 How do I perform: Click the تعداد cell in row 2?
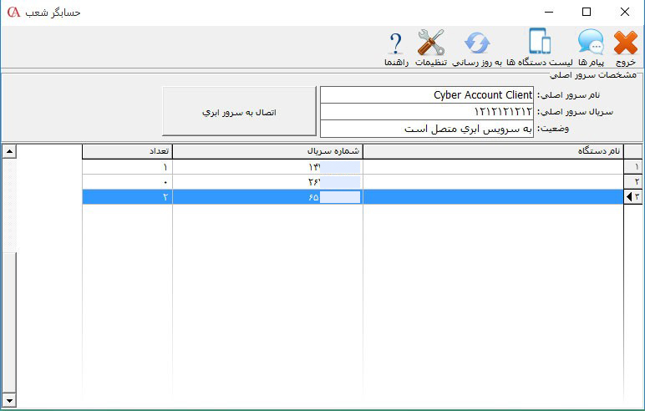tap(127, 181)
